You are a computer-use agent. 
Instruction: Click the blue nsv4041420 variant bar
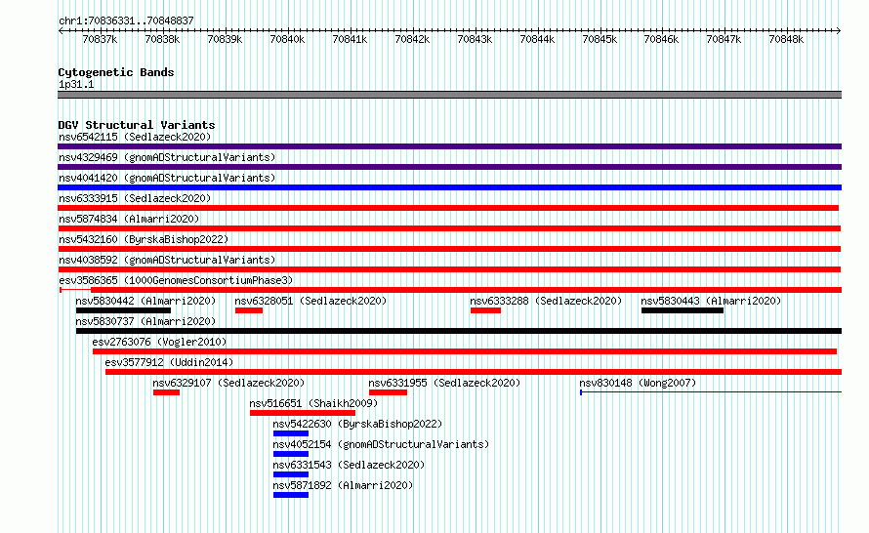449,187
